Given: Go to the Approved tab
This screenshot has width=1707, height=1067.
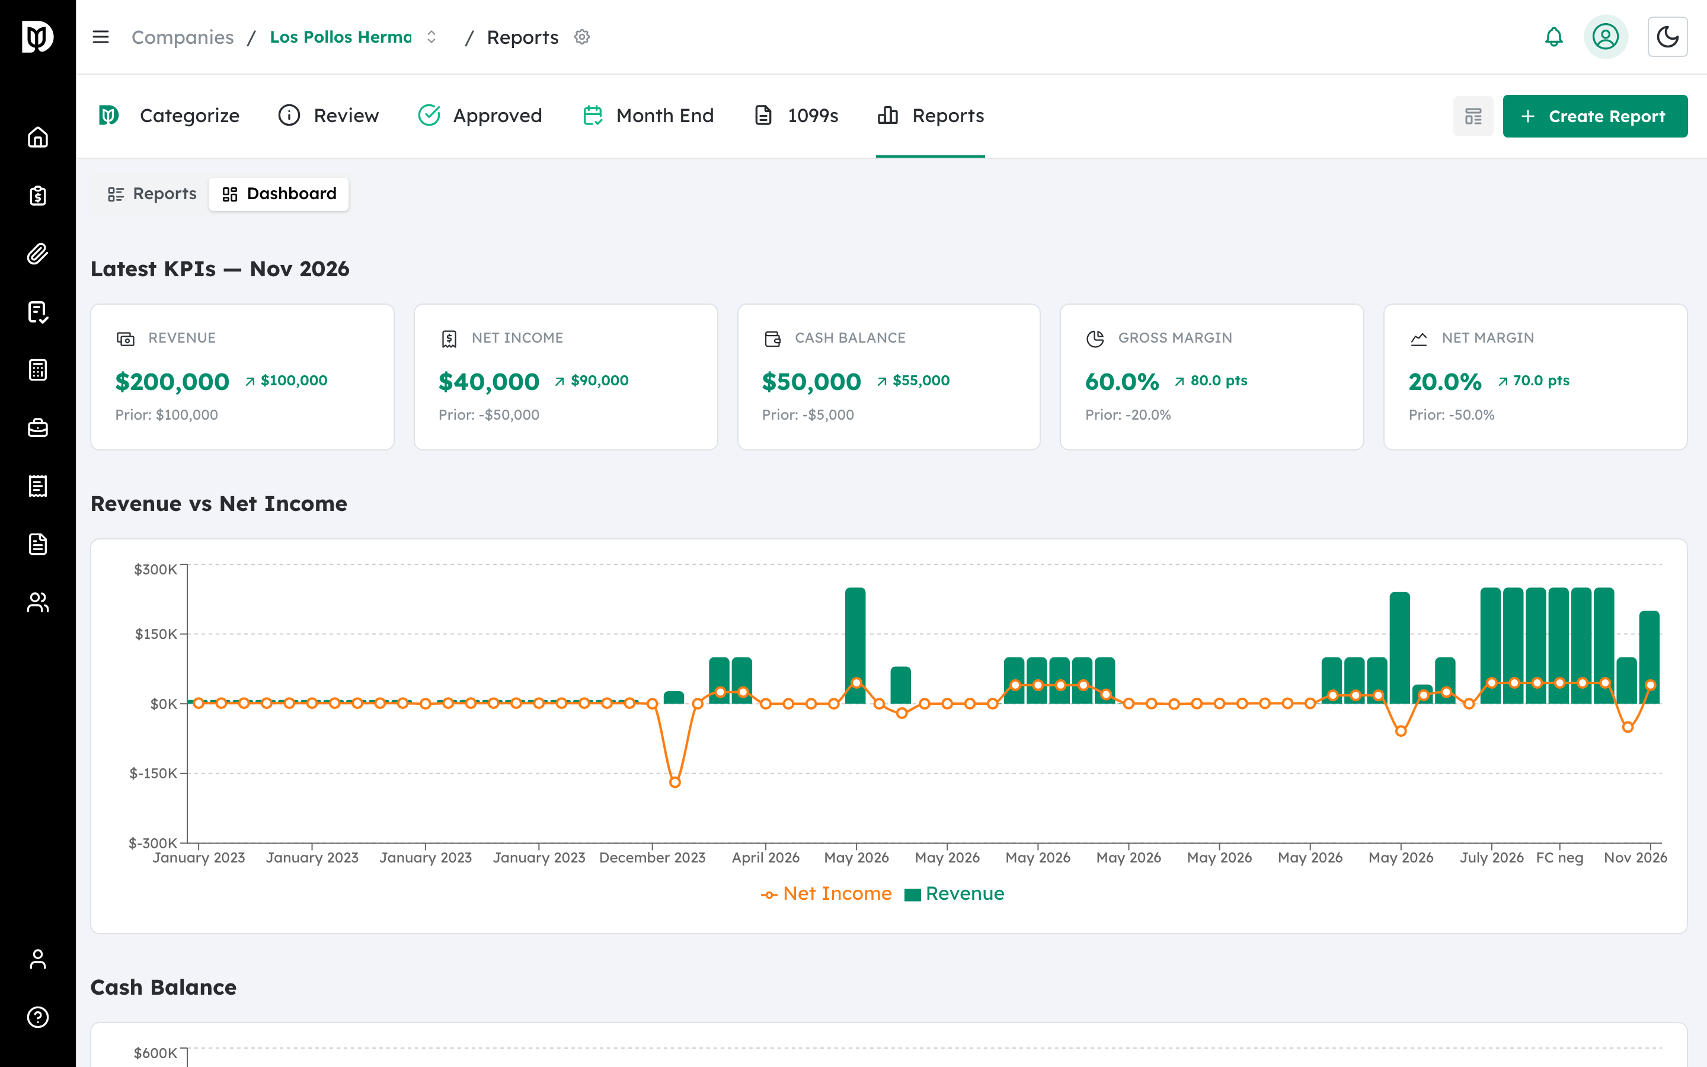Looking at the screenshot, I should [x=480, y=116].
